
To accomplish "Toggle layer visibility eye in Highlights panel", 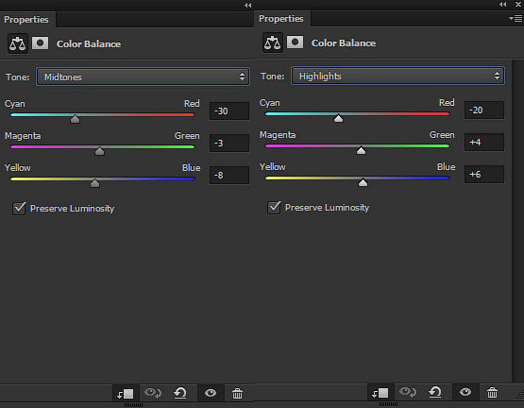I will pyautogui.click(x=465, y=392).
